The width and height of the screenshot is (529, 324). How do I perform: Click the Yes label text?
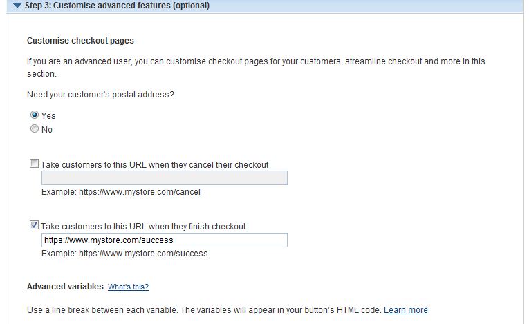pyautogui.click(x=48, y=116)
